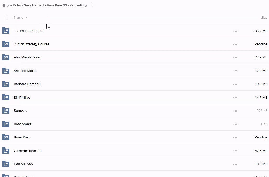The image size is (269, 177).
Task: Open the Joe Polish Gary Halbert breadcrumb
Action: point(47,5)
